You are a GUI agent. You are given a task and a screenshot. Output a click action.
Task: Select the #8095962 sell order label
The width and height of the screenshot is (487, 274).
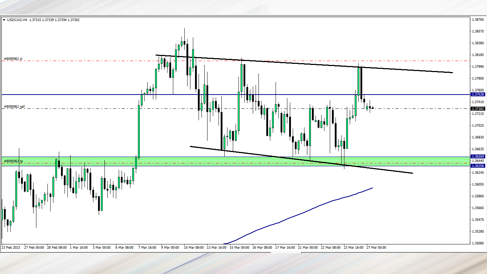[14, 106]
